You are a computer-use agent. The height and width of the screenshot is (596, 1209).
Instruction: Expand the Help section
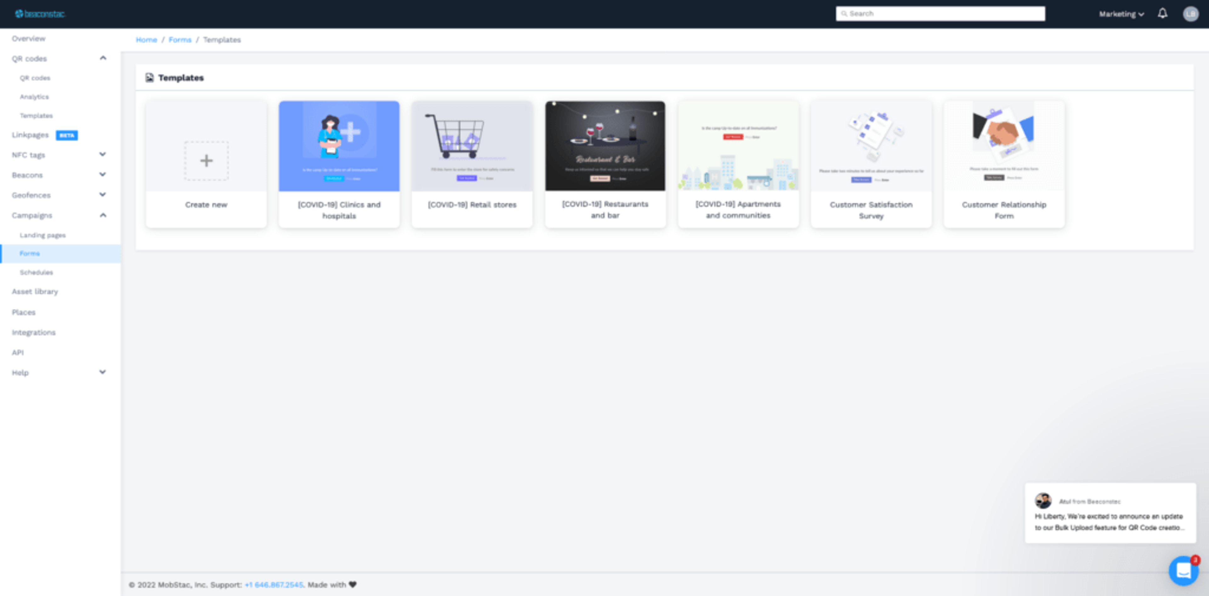[x=103, y=372]
